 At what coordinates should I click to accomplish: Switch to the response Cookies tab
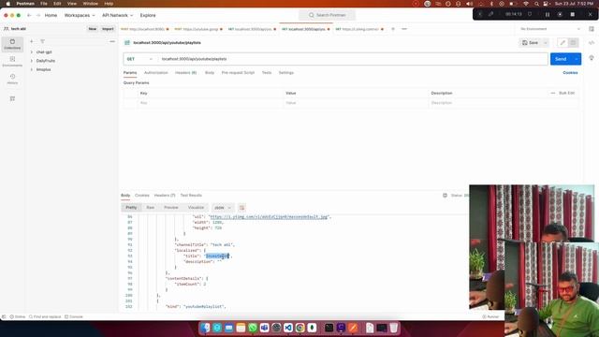pos(141,196)
